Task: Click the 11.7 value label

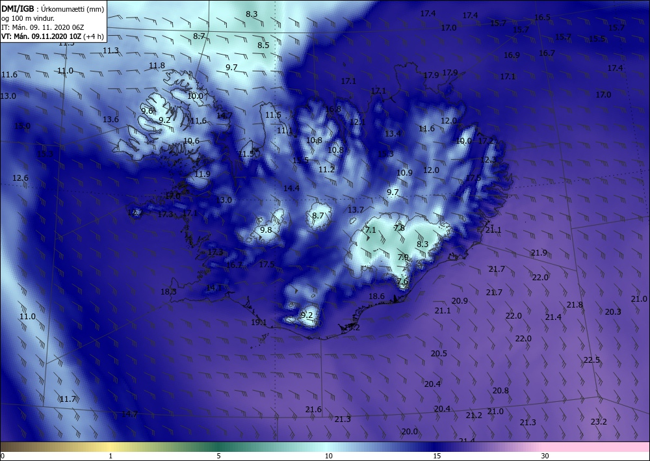Action: point(68,399)
